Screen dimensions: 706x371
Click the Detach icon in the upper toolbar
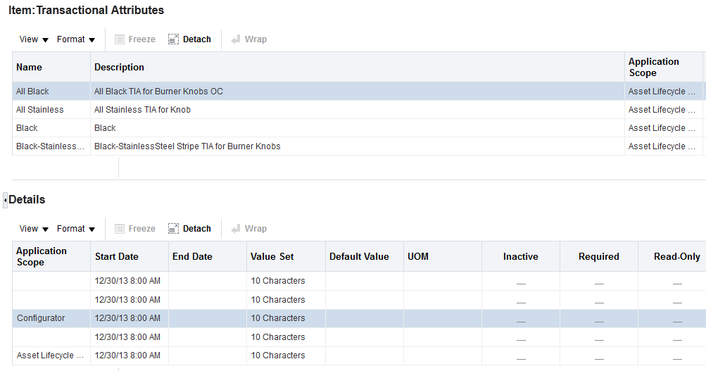click(174, 39)
